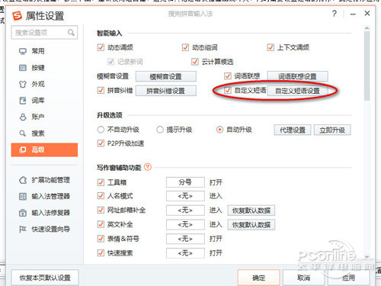Select 自动升级 radio button
The width and height of the screenshot is (381, 286).
[x=219, y=130]
